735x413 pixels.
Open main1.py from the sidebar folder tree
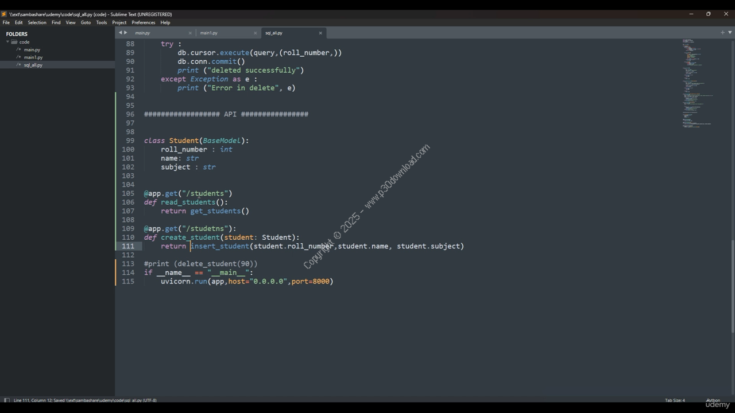point(33,57)
